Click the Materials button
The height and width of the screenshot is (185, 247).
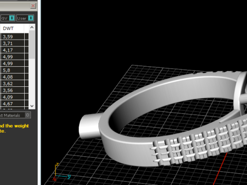tap(15, 115)
